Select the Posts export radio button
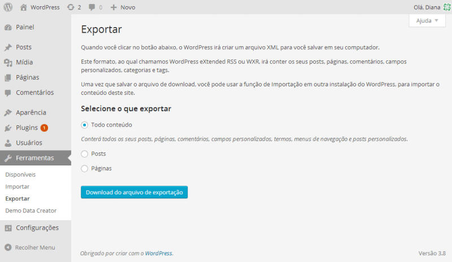The width and height of the screenshot is (452, 262). point(84,154)
